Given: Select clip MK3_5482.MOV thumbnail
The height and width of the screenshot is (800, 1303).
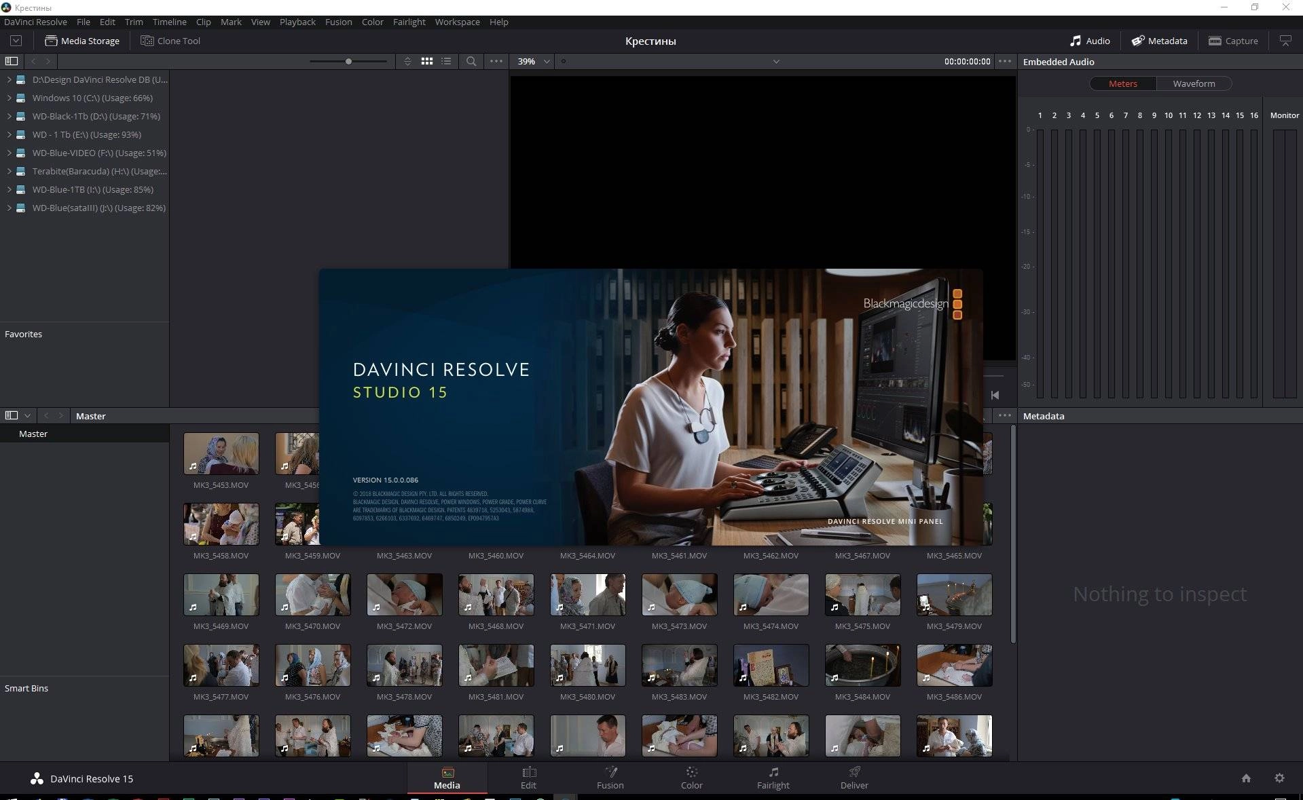Looking at the screenshot, I should point(771,665).
